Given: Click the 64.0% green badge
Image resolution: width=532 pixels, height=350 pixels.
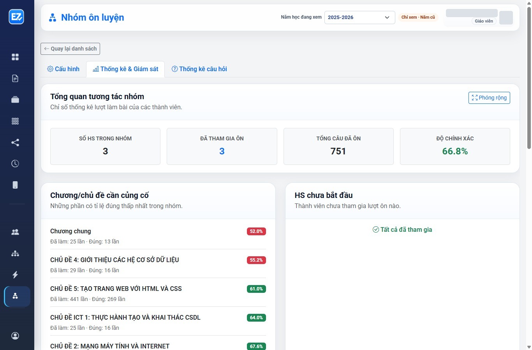Looking at the screenshot, I should coord(256,318).
